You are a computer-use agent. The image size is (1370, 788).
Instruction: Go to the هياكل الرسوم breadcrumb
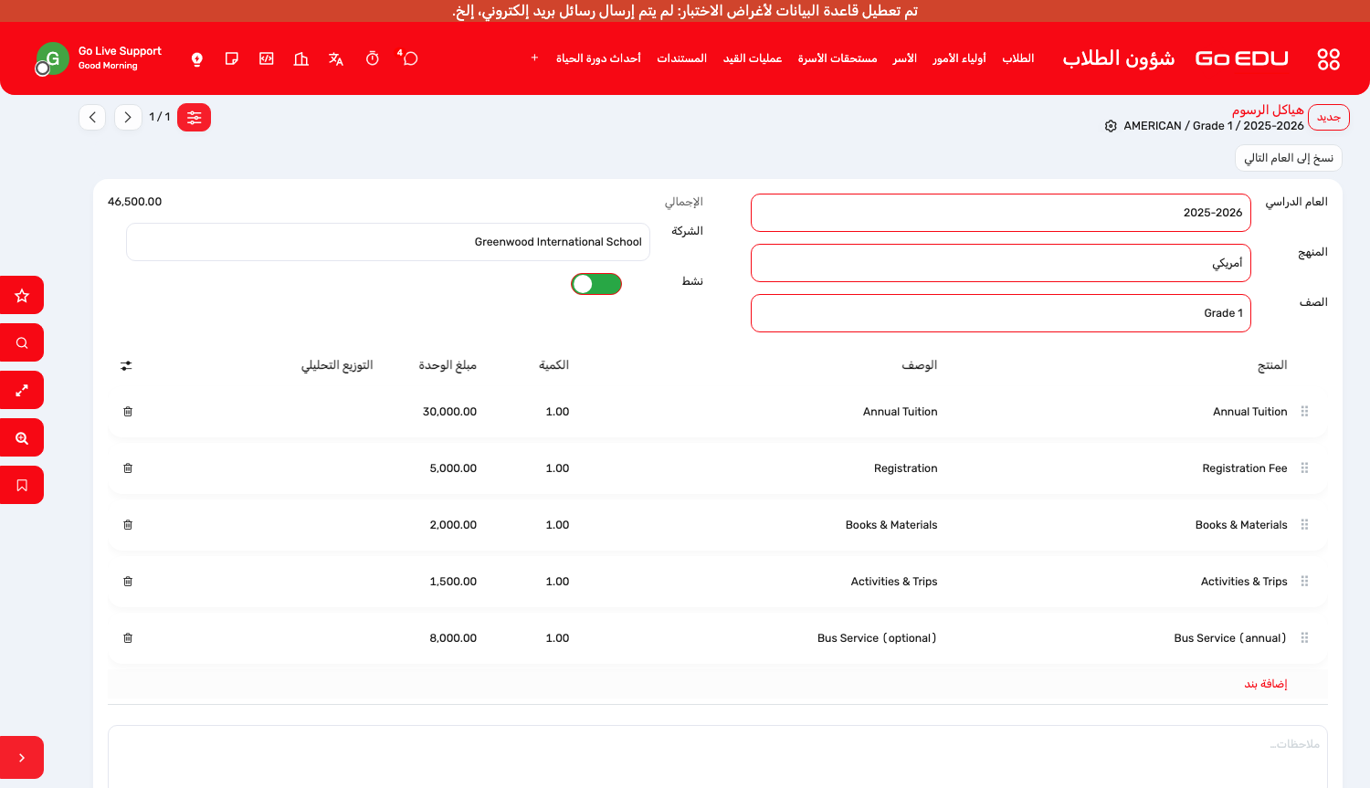click(1268, 110)
